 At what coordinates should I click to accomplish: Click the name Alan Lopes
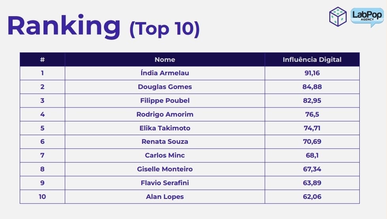coord(165,197)
